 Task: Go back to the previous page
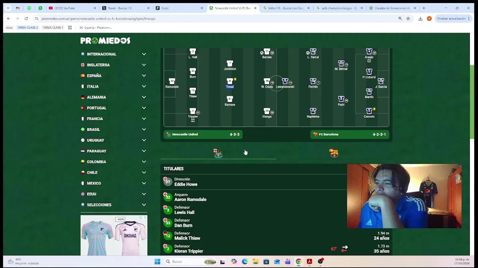pos(9,18)
